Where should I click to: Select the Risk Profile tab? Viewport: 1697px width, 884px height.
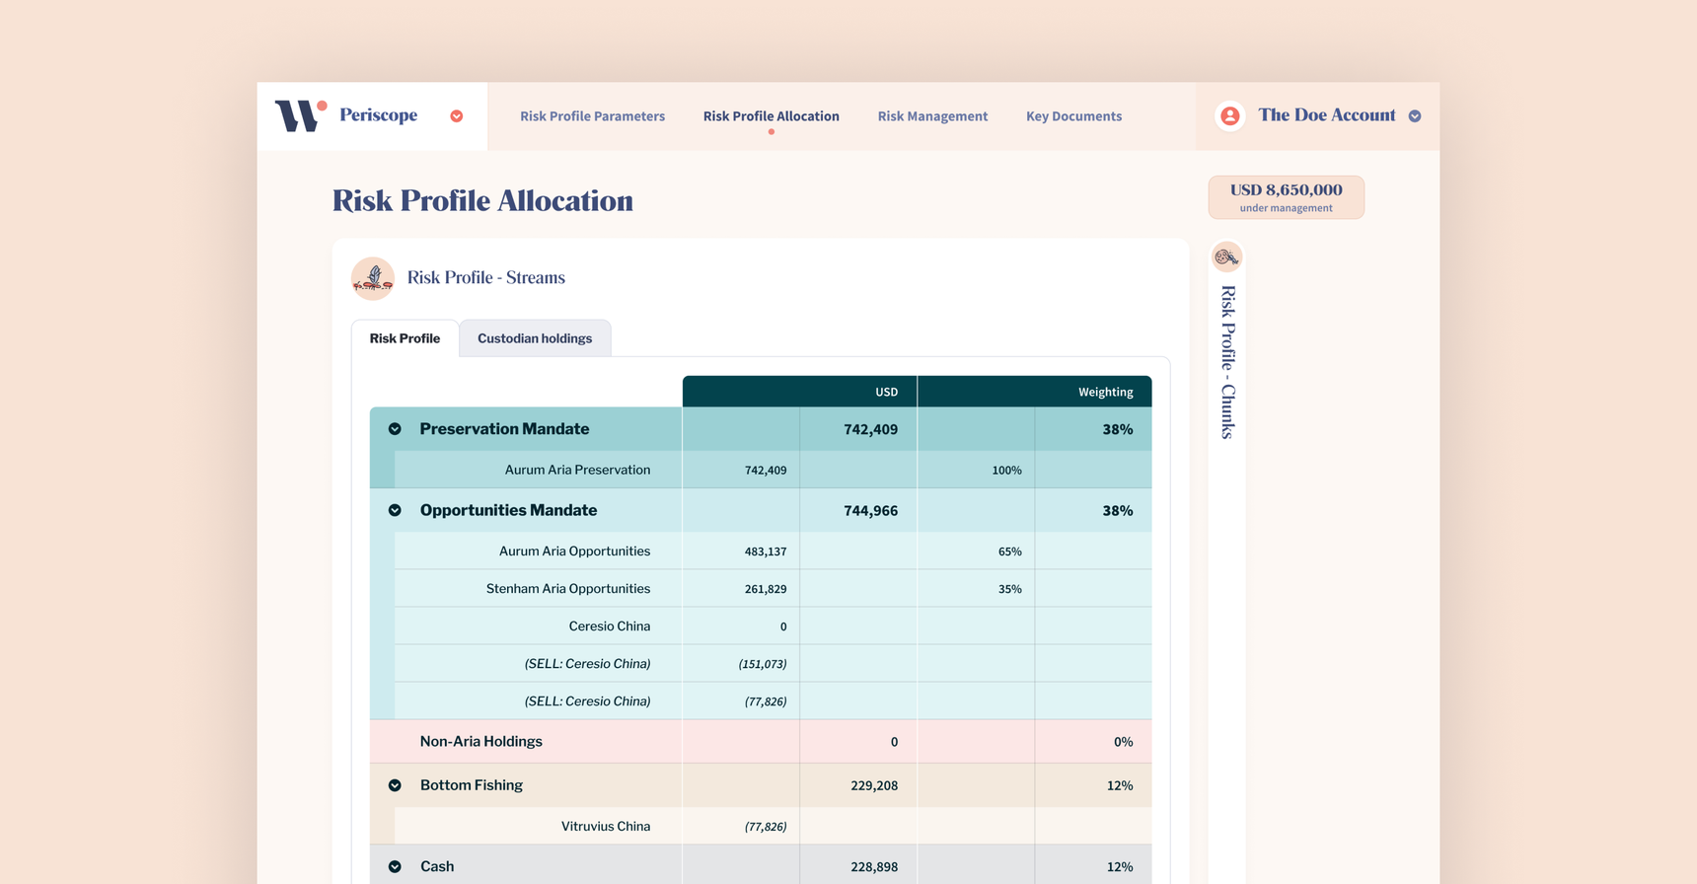[x=405, y=338]
